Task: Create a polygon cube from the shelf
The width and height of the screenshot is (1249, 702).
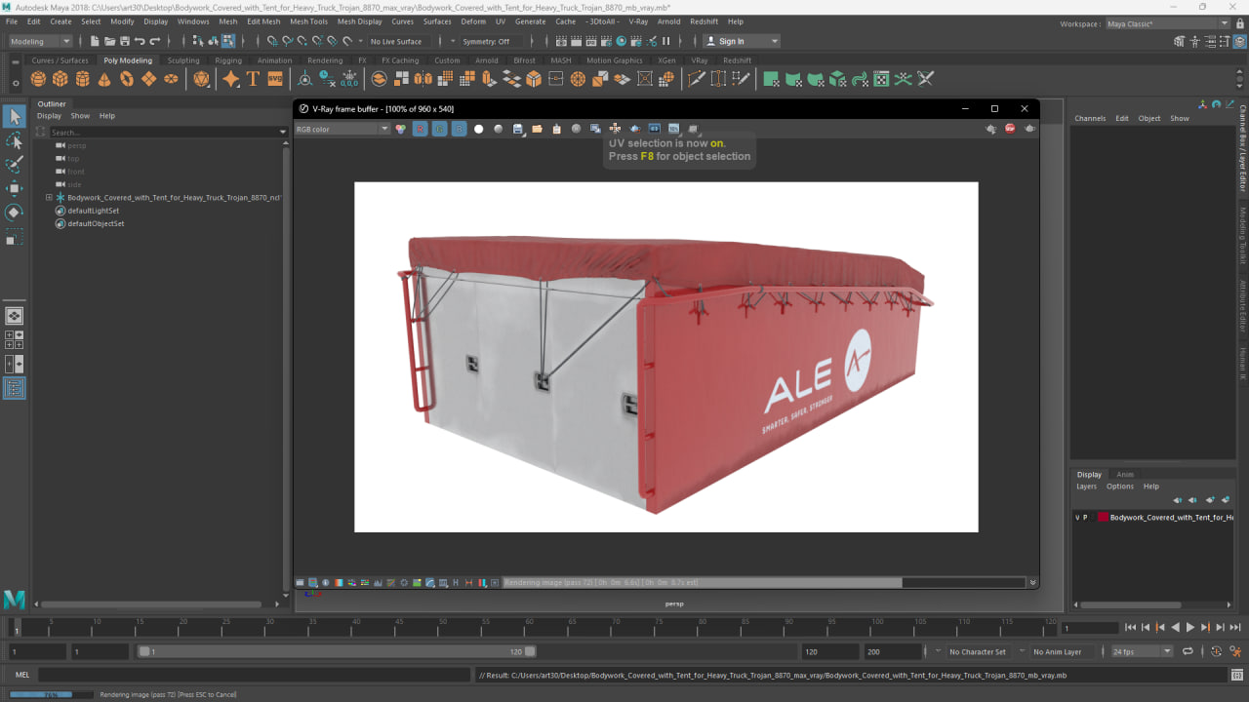Action: point(60,79)
